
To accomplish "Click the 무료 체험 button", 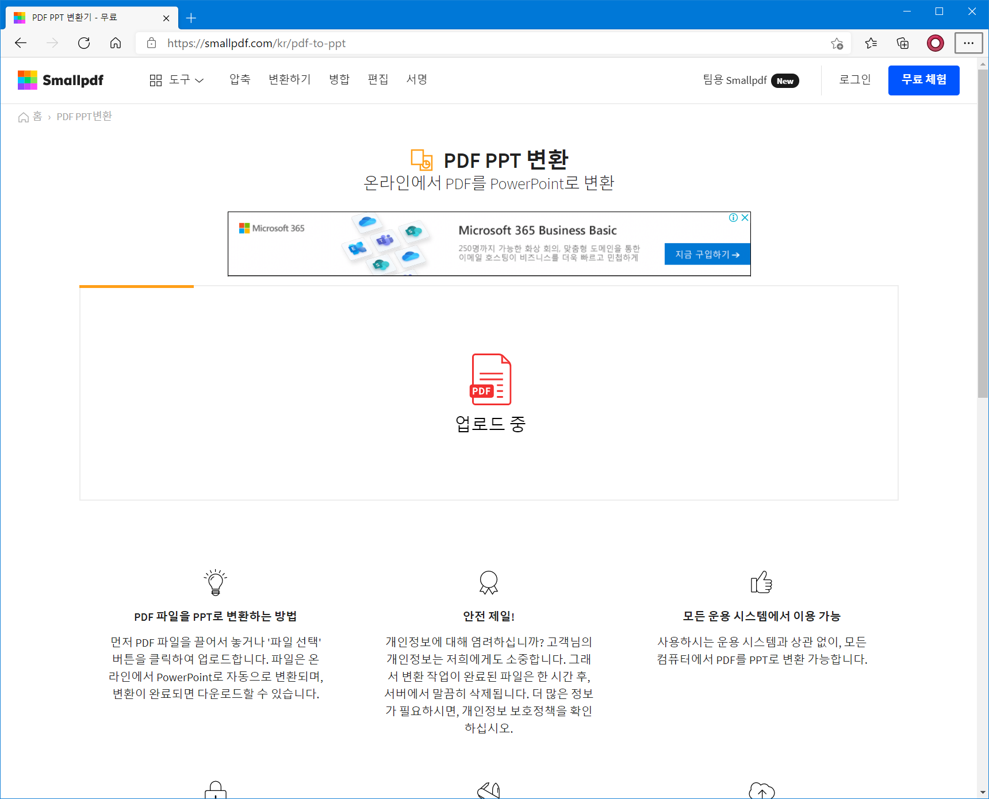I will [924, 80].
